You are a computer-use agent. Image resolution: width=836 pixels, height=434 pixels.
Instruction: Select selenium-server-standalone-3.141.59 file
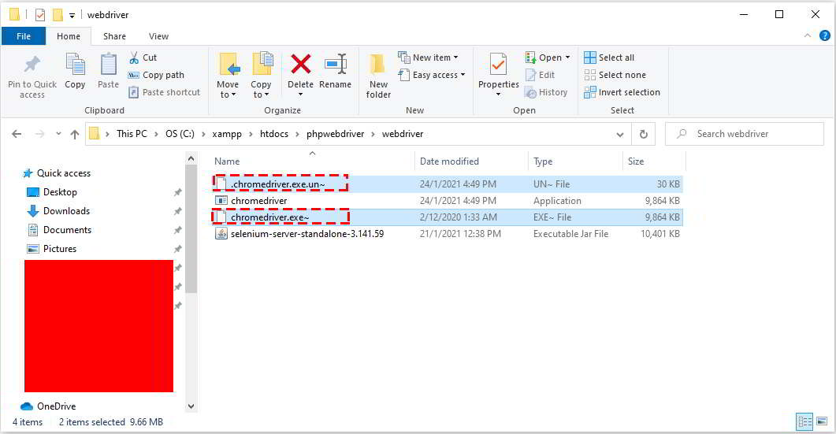point(447,233)
